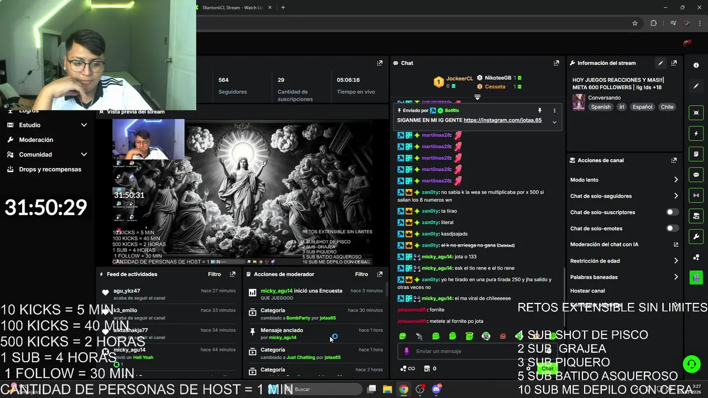
Task: Open Discord from the taskbar
Action: pos(436,389)
